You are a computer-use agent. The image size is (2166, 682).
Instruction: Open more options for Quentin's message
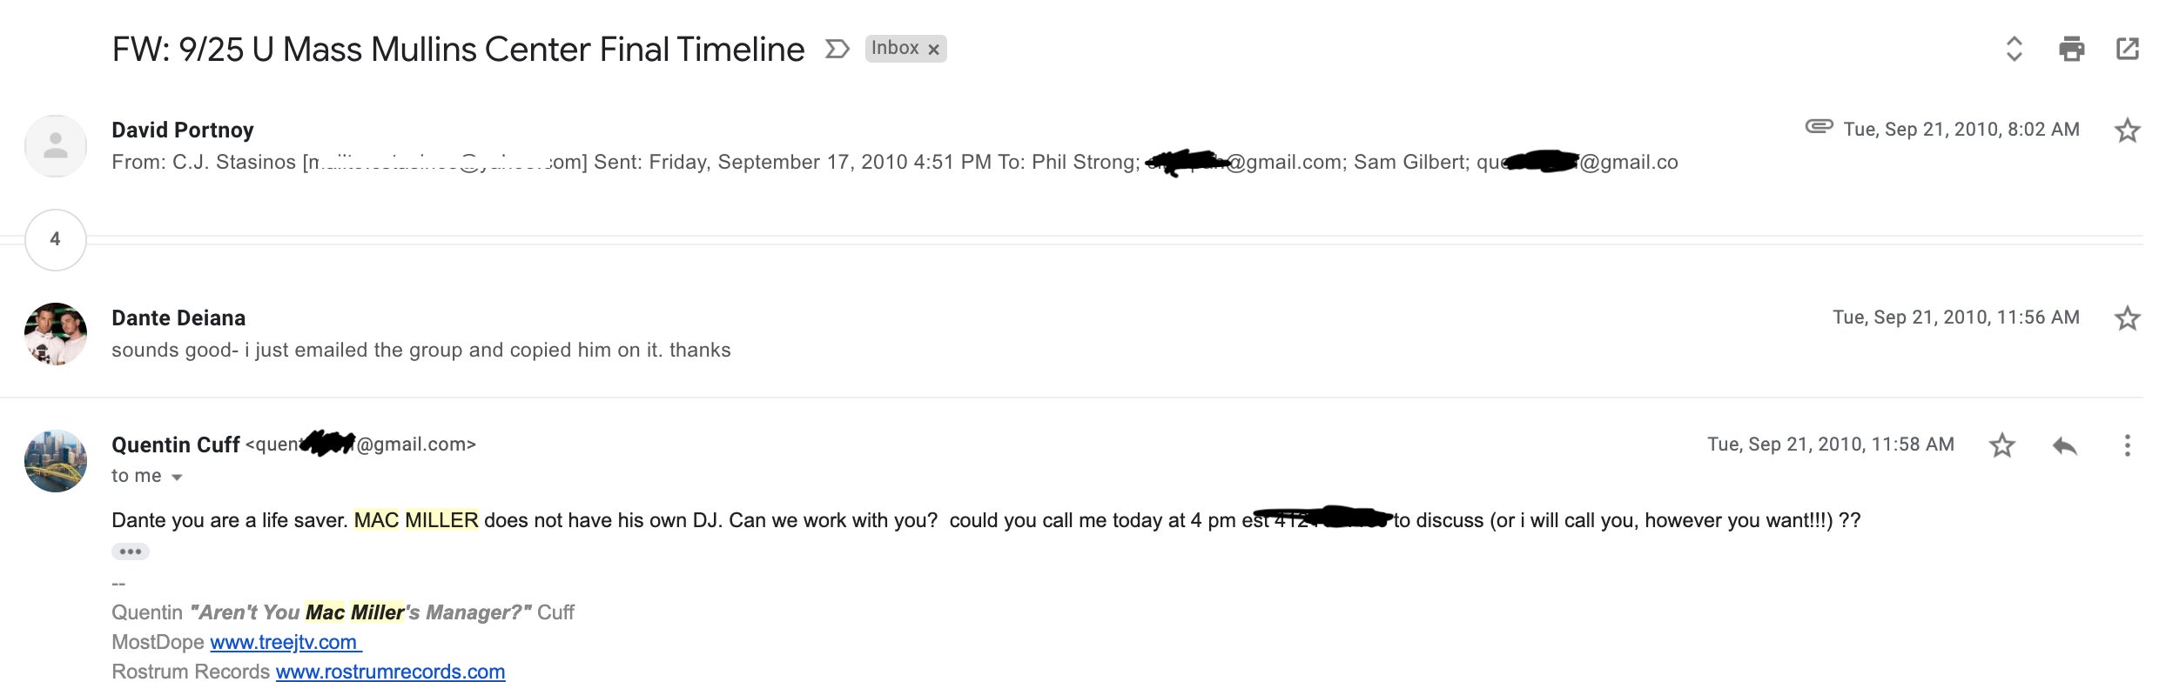pyautogui.click(x=2127, y=445)
